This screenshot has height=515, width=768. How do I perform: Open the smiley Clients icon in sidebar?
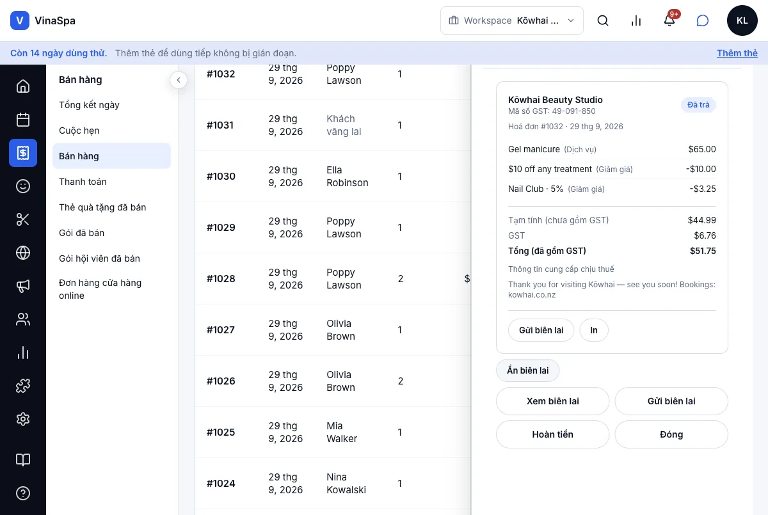pyautogui.click(x=23, y=186)
